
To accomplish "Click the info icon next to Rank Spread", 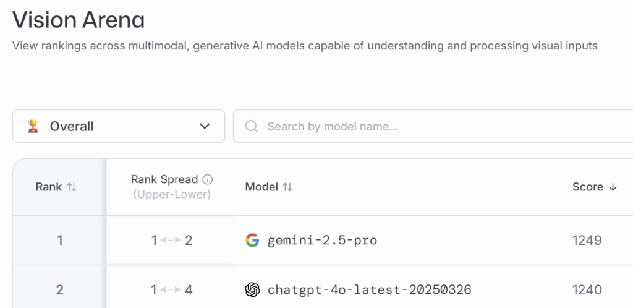I will click(208, 179).
